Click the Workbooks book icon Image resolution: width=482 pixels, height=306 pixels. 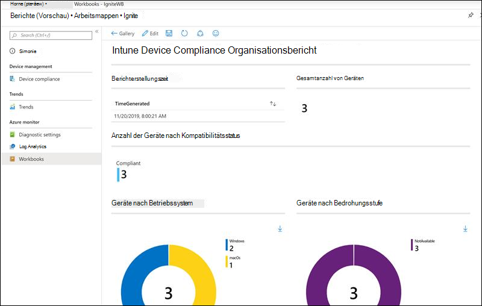point(12,159)
